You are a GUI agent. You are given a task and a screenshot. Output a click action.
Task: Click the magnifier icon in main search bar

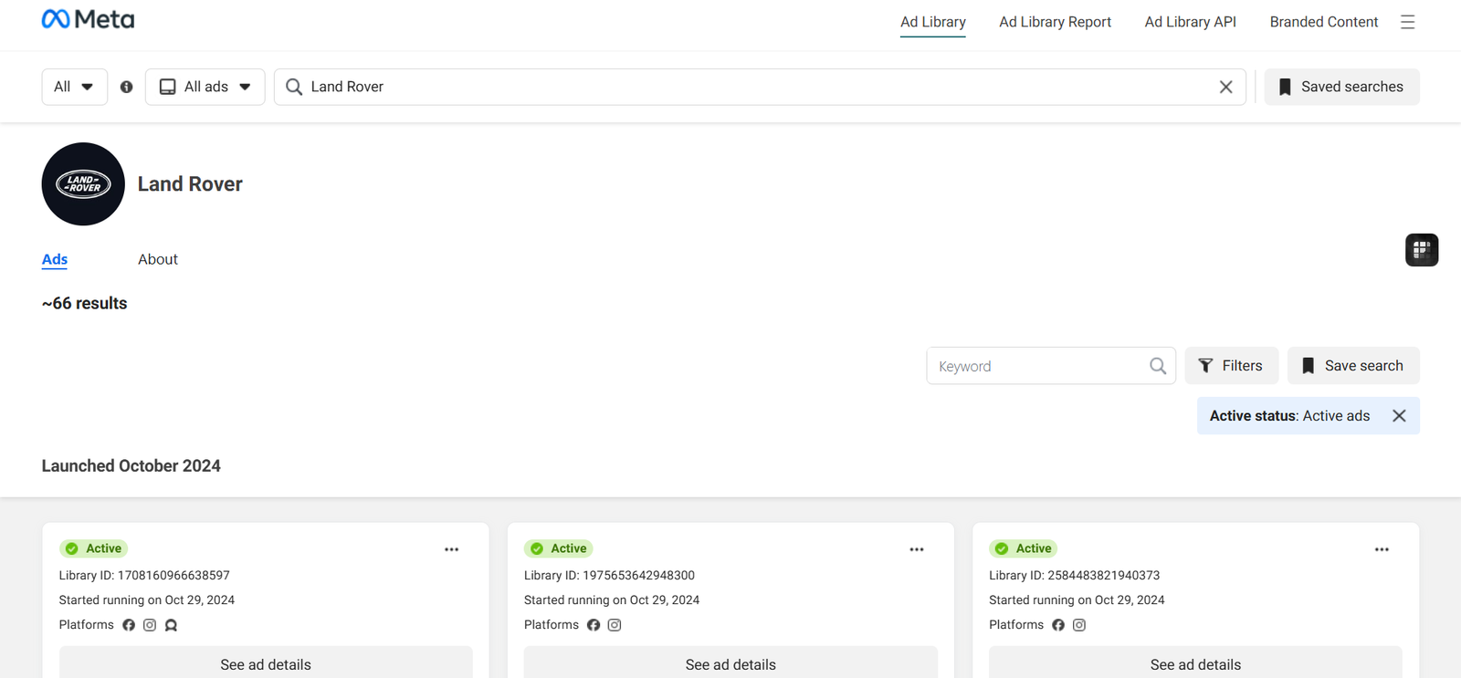coord(294,87)
